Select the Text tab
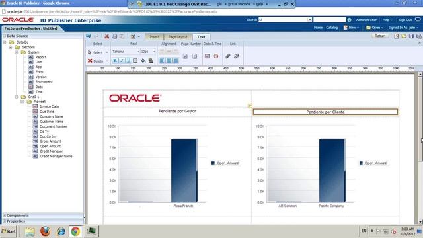 201,37
